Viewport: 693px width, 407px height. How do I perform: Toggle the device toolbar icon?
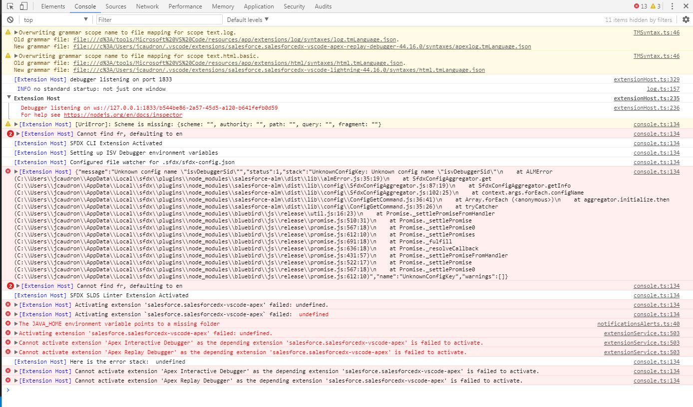click(23, 6)
